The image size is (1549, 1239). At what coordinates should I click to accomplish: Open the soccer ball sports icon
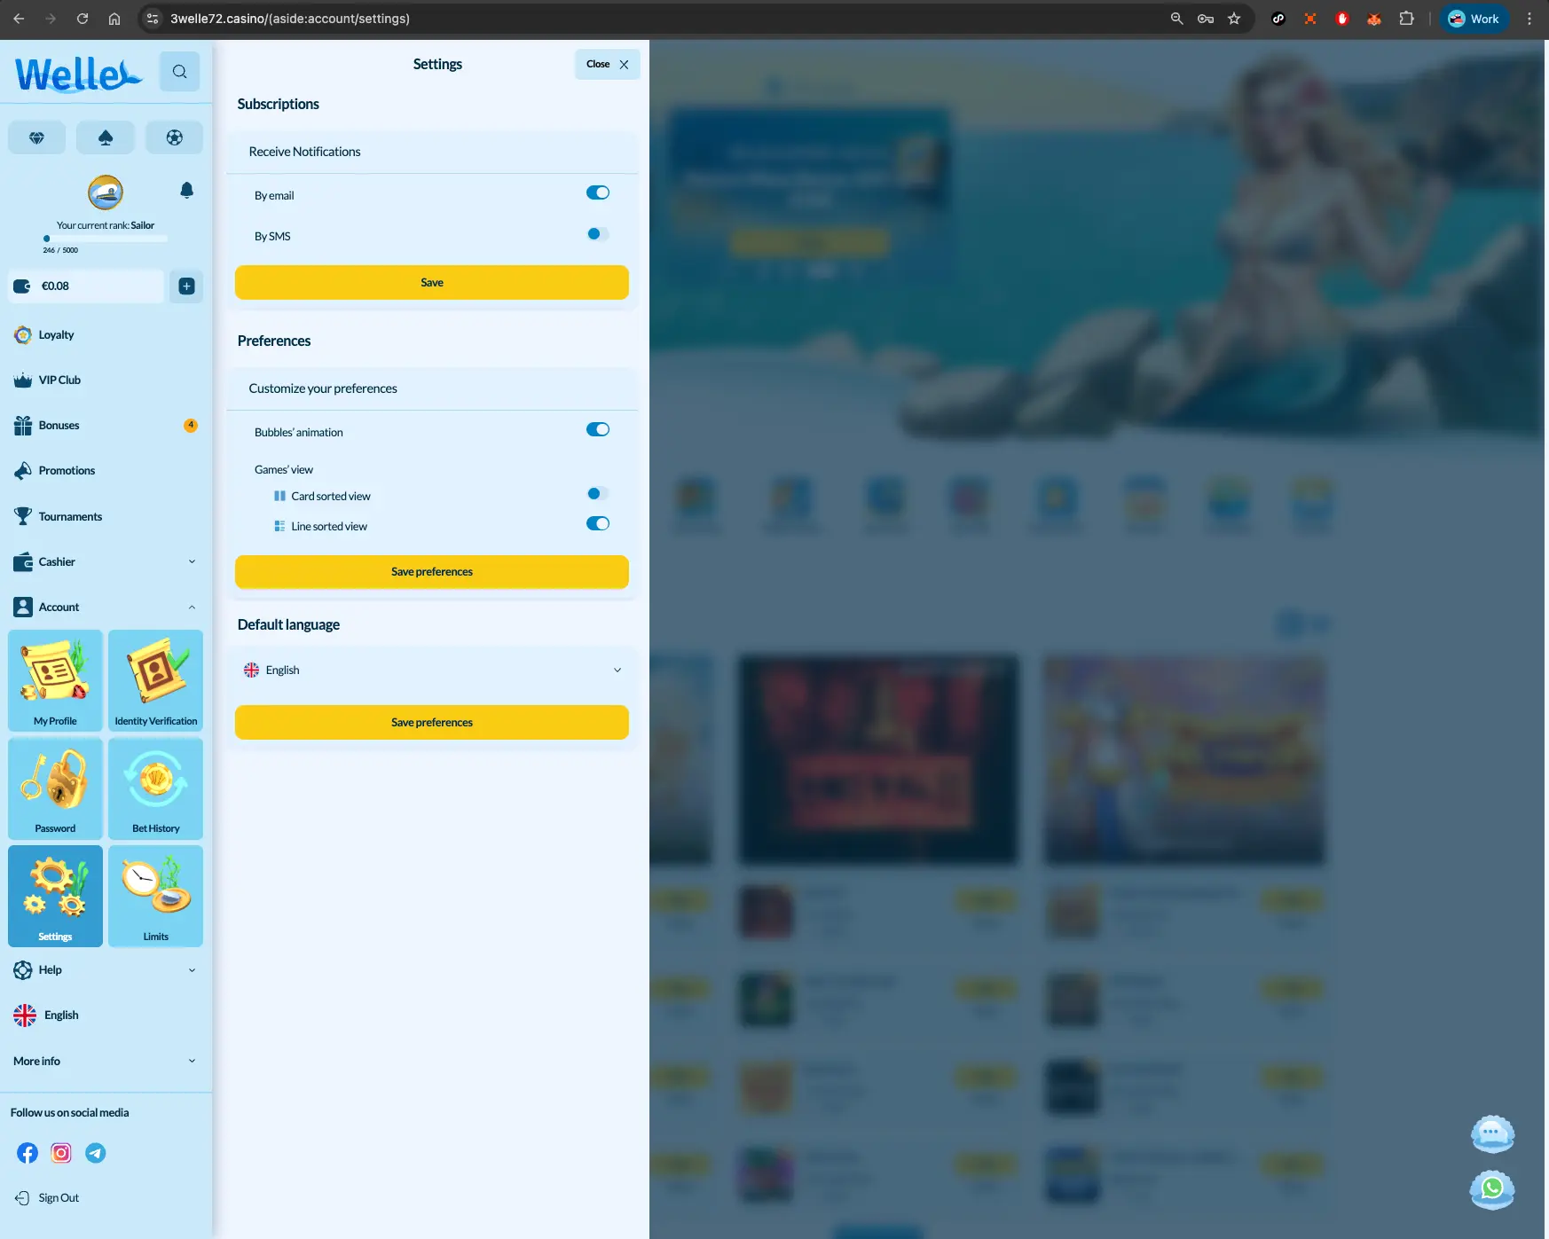(174, 137)
